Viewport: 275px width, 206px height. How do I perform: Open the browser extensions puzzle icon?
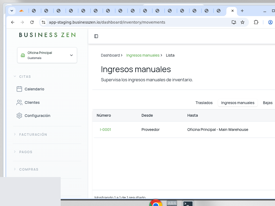point(256,22)
